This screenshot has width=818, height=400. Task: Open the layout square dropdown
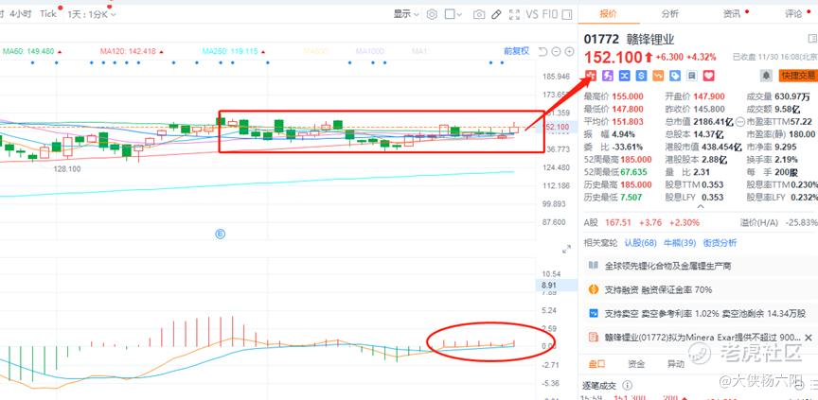[x=453, y=14]
